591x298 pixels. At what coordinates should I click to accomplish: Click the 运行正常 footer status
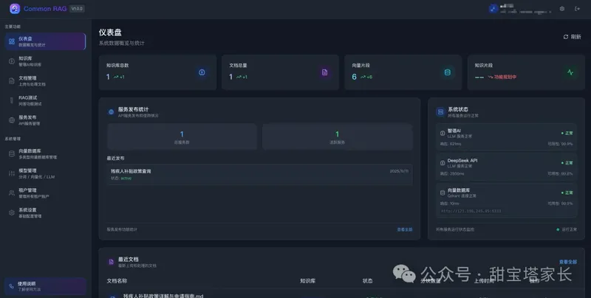567,229
